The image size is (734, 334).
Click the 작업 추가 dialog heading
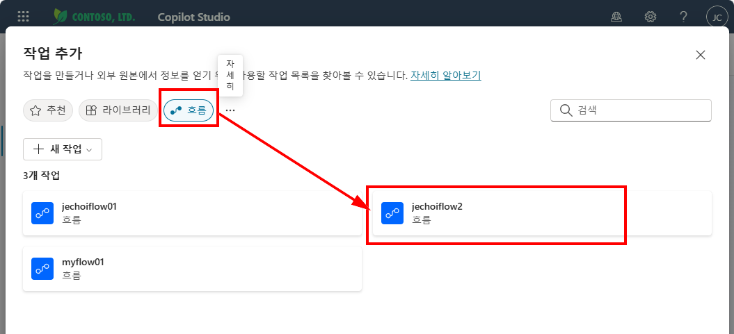pyautogui.click(x=52, y=53)
